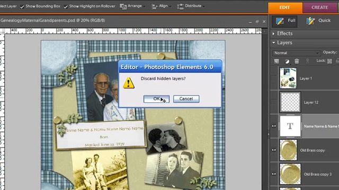Click the name label text box on canvas

coord(101,135)
